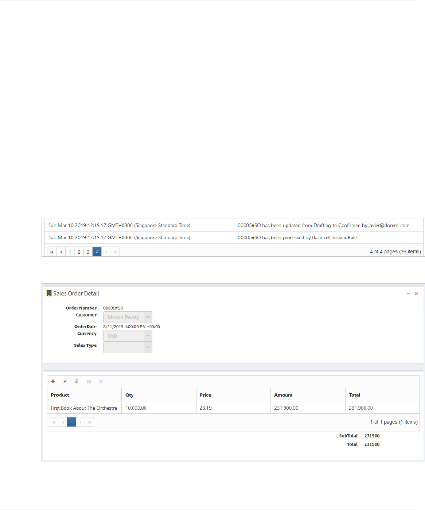
Task: Select page 1 in order lines pager
Action: click(x=71, y=422)
